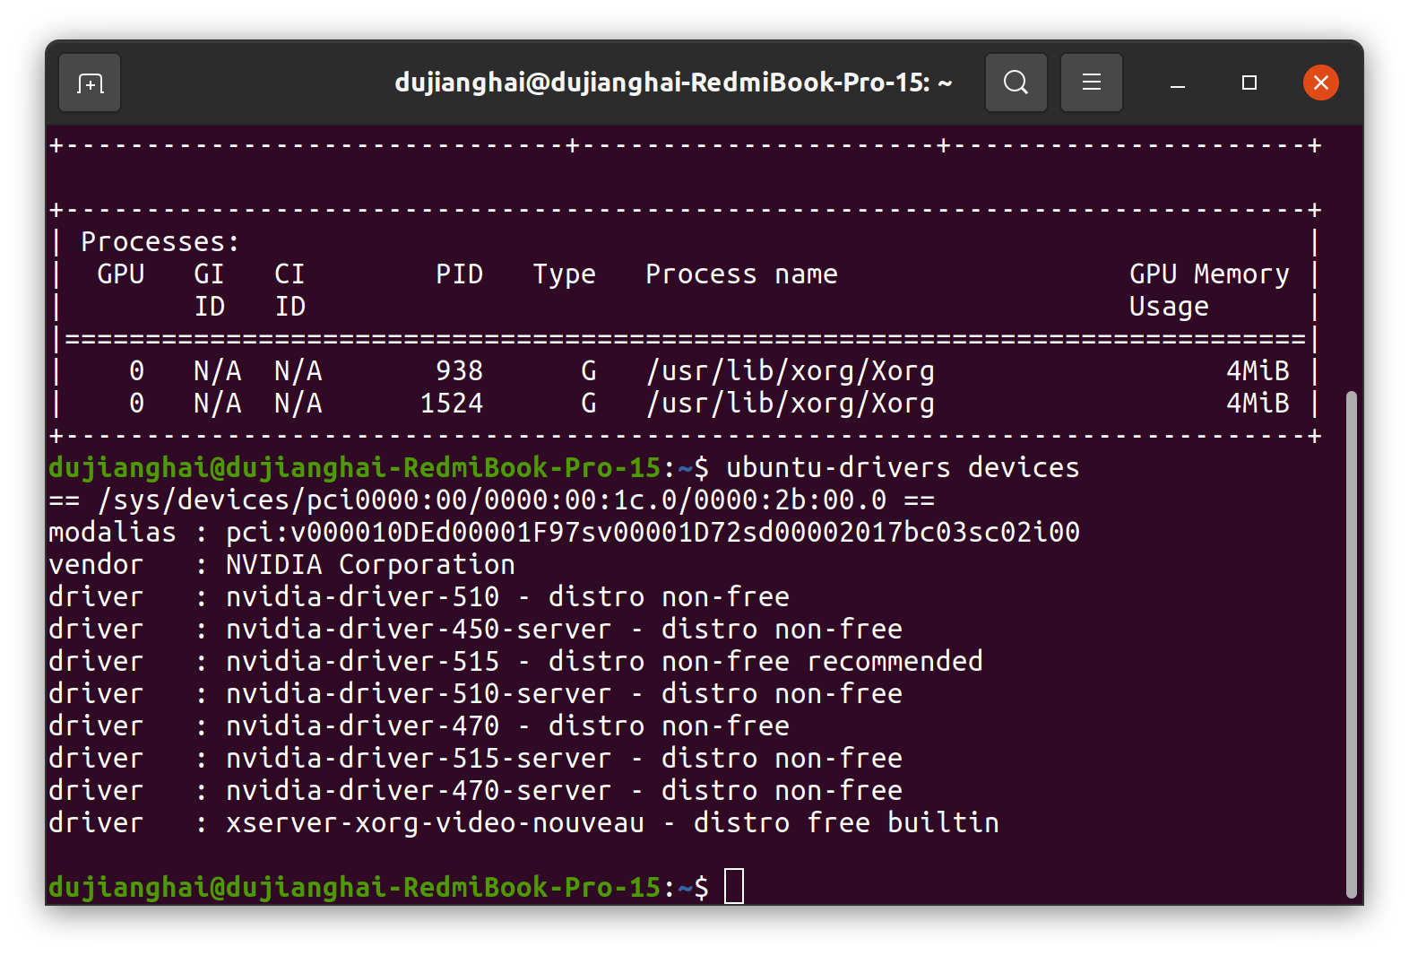Click the 'ubuntu-drivers devices' command text

[903, 467]
